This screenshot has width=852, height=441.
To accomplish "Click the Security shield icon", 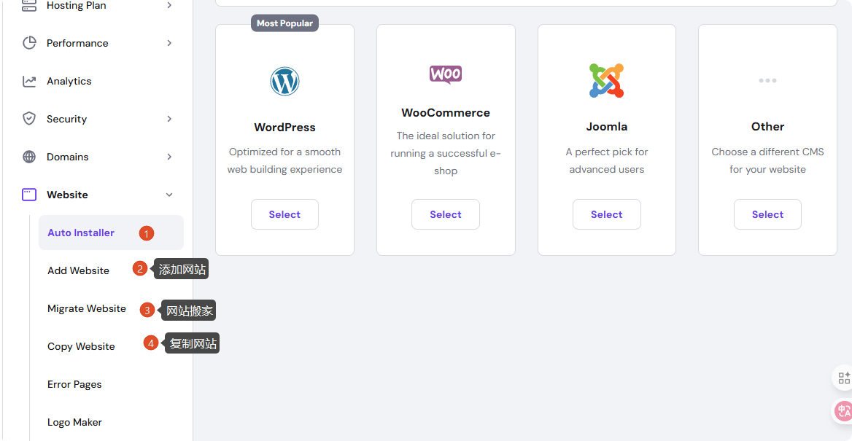I will coord(29,119).
